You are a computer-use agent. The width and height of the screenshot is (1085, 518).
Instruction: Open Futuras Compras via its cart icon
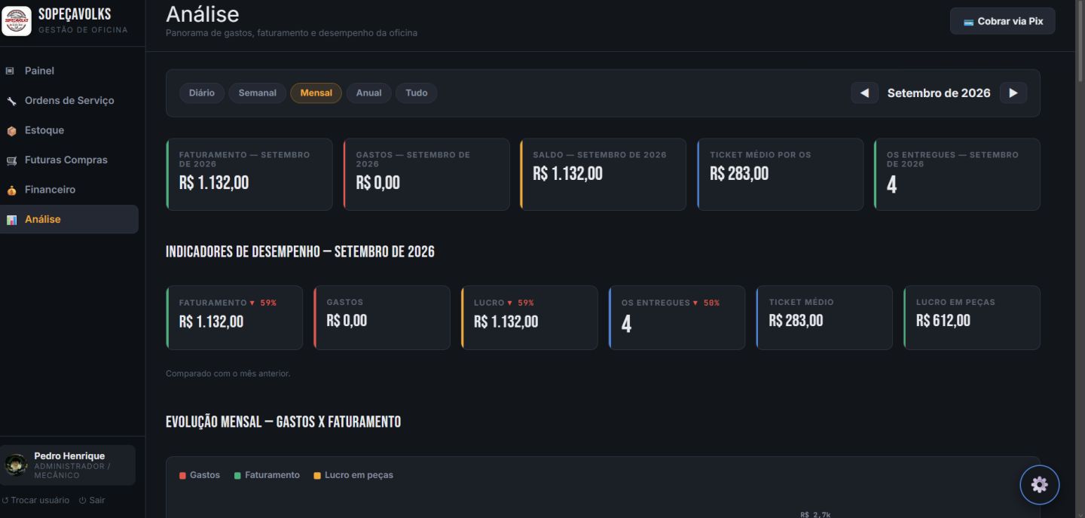pyautogui.click(x=11, y=160)
